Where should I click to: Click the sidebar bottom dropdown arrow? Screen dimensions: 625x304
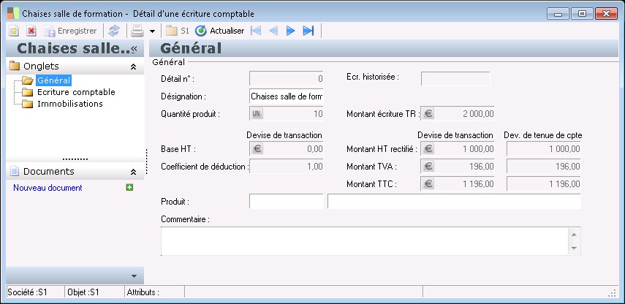(134, 276)
